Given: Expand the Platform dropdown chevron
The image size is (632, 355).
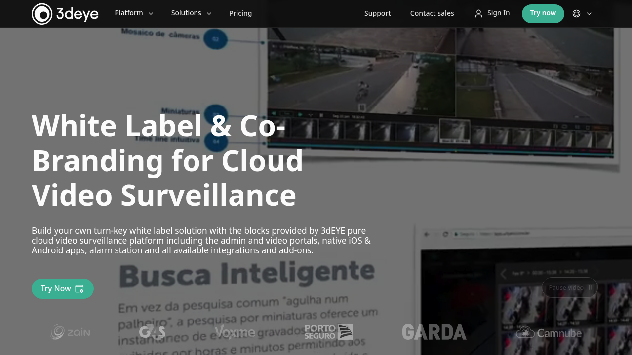Looking at the screenshot, I should click(151, 14).
